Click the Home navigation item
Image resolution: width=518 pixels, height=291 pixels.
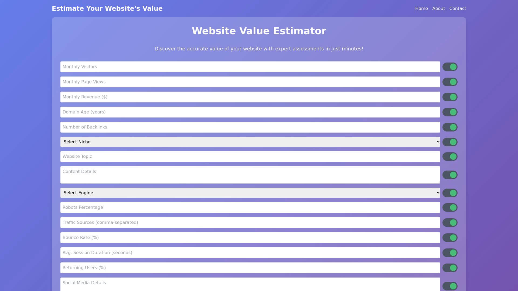pyautogui.click(x=422, y=9)
